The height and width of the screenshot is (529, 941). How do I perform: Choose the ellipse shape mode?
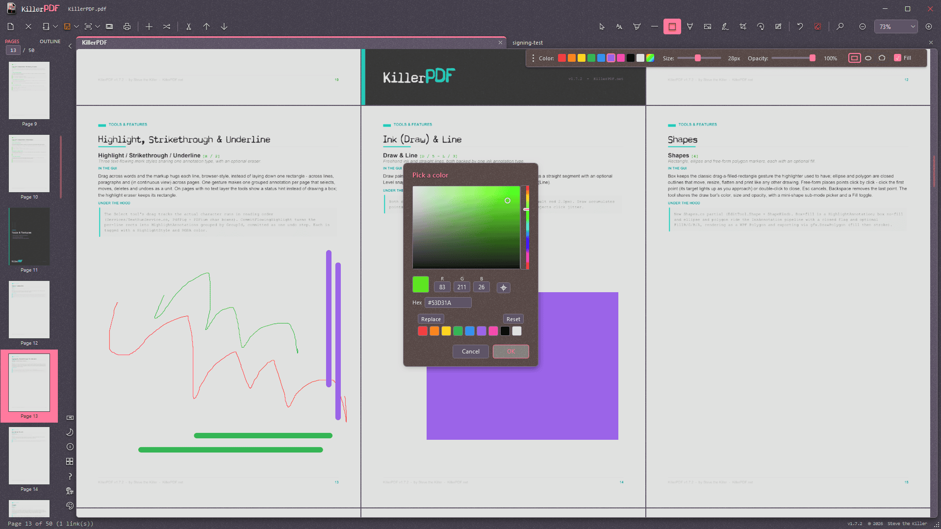tap(868, 58)
